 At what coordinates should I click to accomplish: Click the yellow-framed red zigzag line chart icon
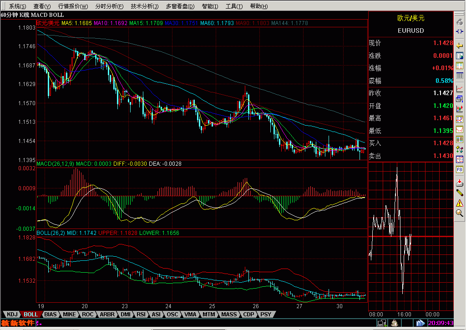(460, 129)
